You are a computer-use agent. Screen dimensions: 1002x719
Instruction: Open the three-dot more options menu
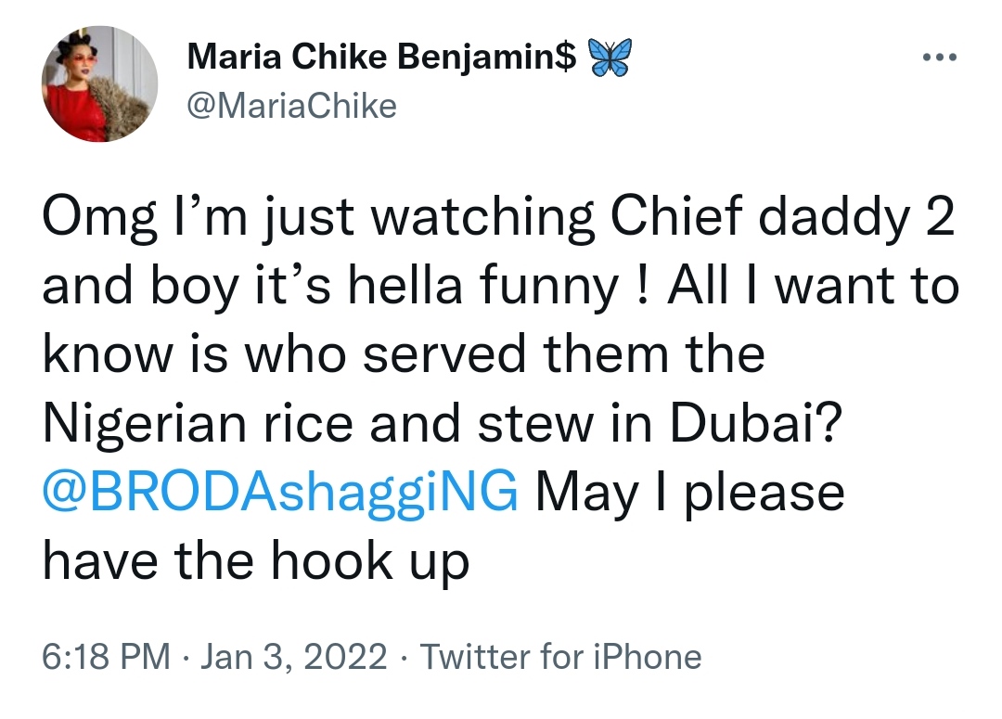940,56
